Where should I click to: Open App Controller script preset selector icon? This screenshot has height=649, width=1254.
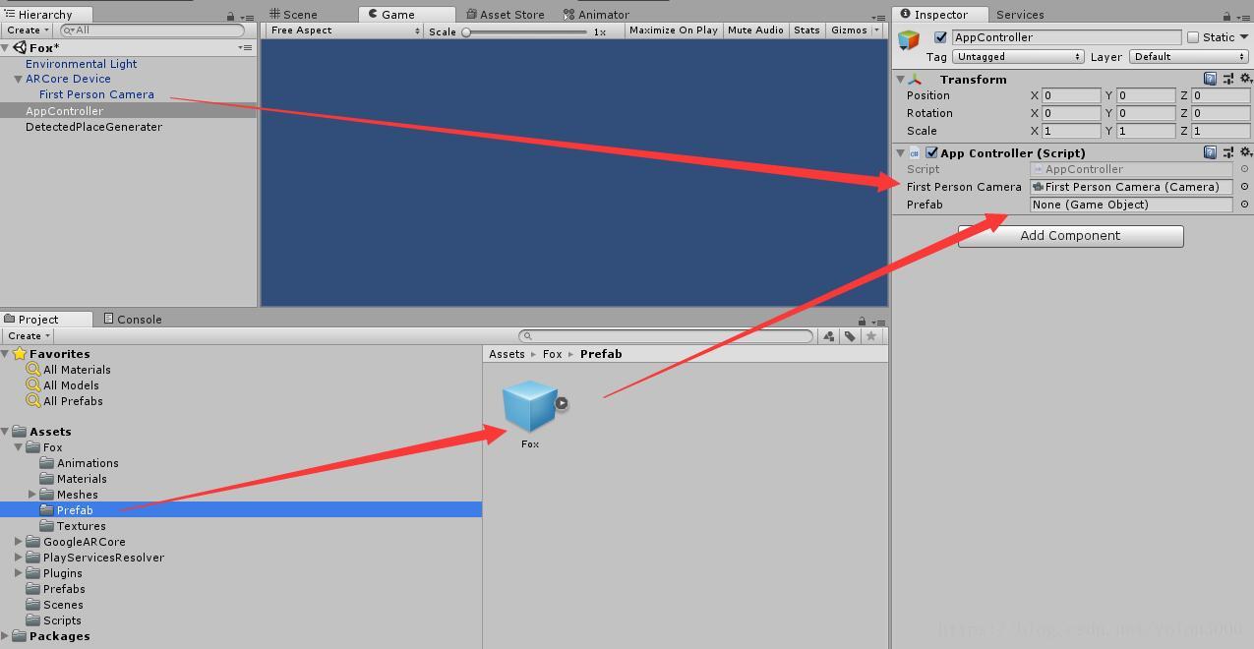coord(1228,152)
